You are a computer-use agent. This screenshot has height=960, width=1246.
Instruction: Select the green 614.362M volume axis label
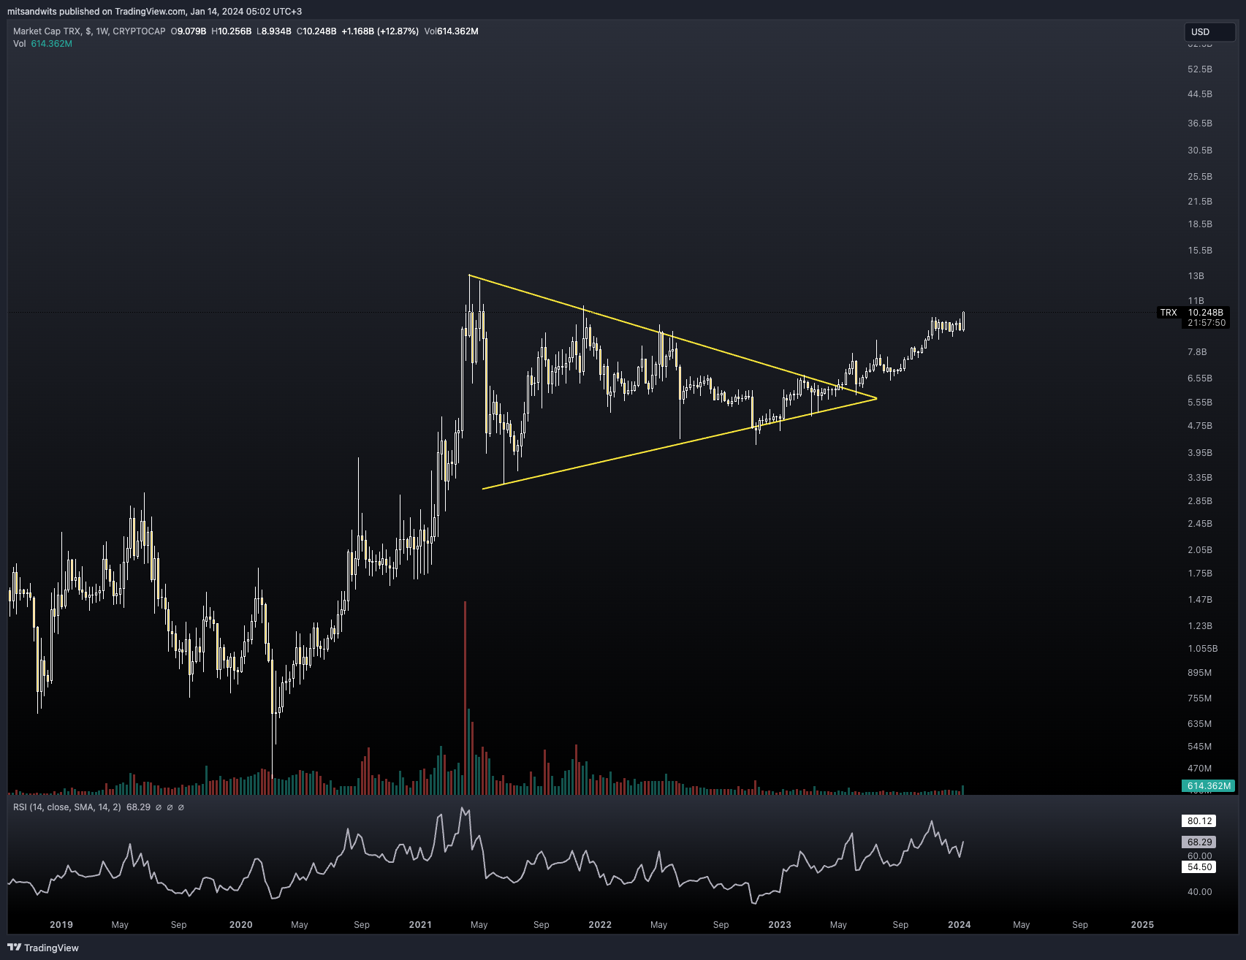(x=1209, y=786)
